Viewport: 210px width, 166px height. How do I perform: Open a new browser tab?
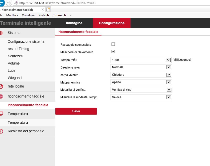48,9
